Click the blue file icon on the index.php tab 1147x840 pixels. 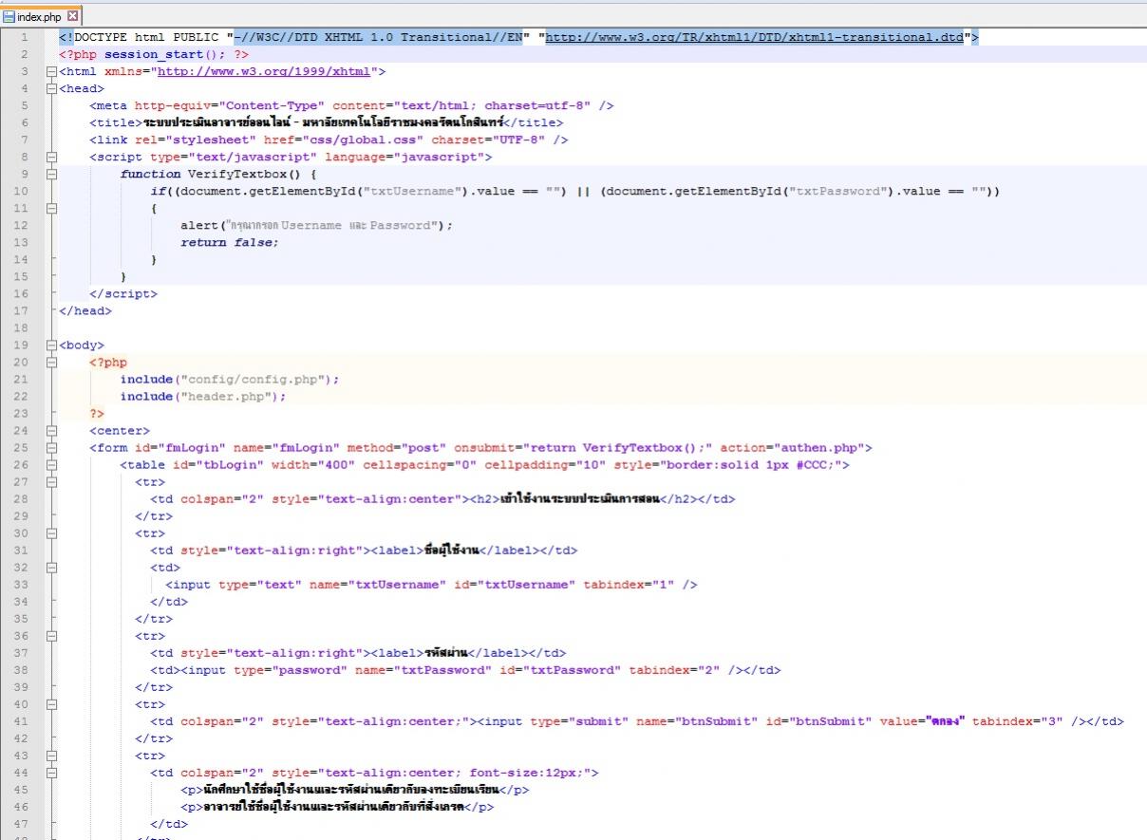(x=9, y=17)
